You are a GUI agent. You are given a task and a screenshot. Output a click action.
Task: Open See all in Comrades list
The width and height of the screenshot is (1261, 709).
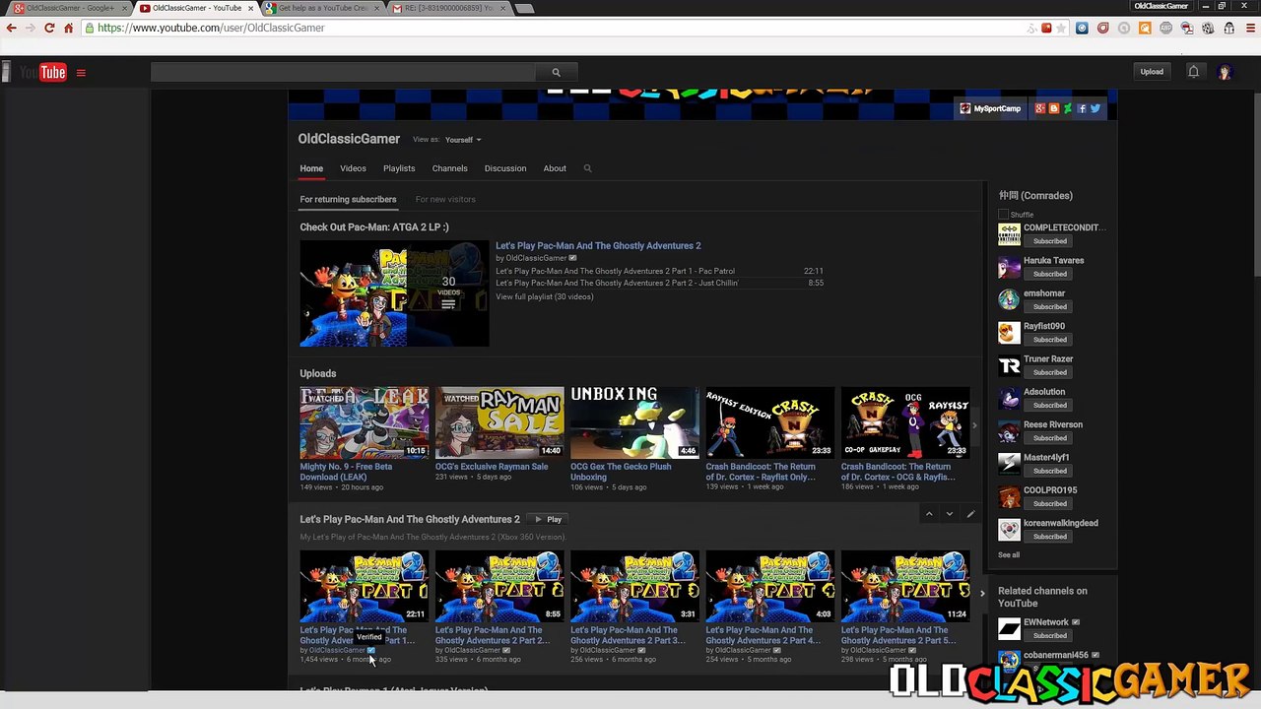pyautogui.click(x=1009, y=555)
